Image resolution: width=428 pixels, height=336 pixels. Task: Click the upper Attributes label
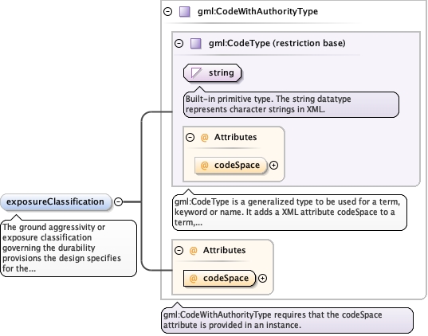tap(235, 137)
